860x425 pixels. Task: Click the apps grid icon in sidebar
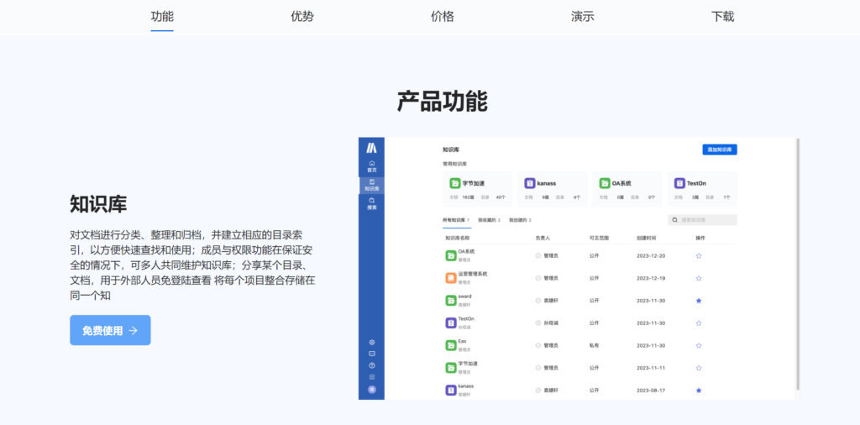click(x=372, y=377)
